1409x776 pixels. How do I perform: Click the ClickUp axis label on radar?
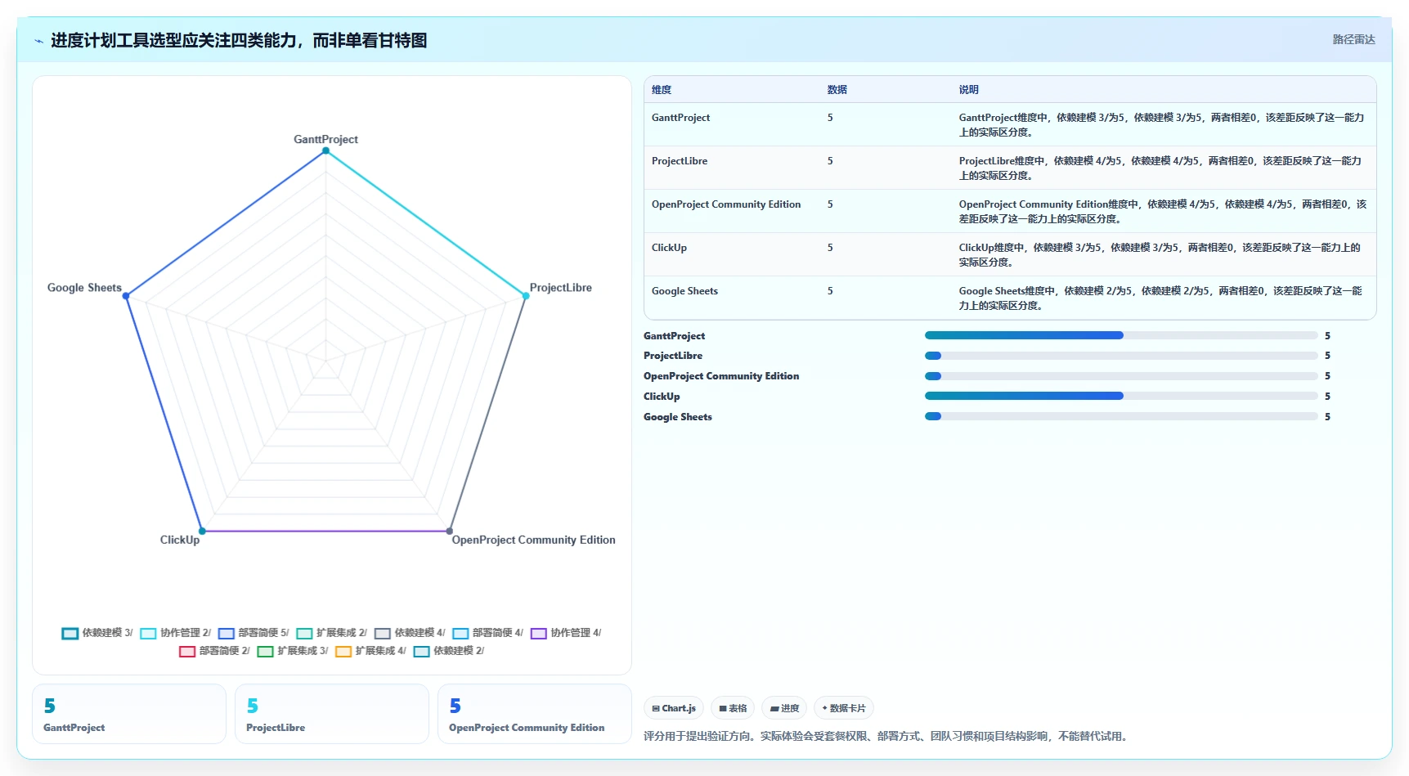click(x=180, y=540)
